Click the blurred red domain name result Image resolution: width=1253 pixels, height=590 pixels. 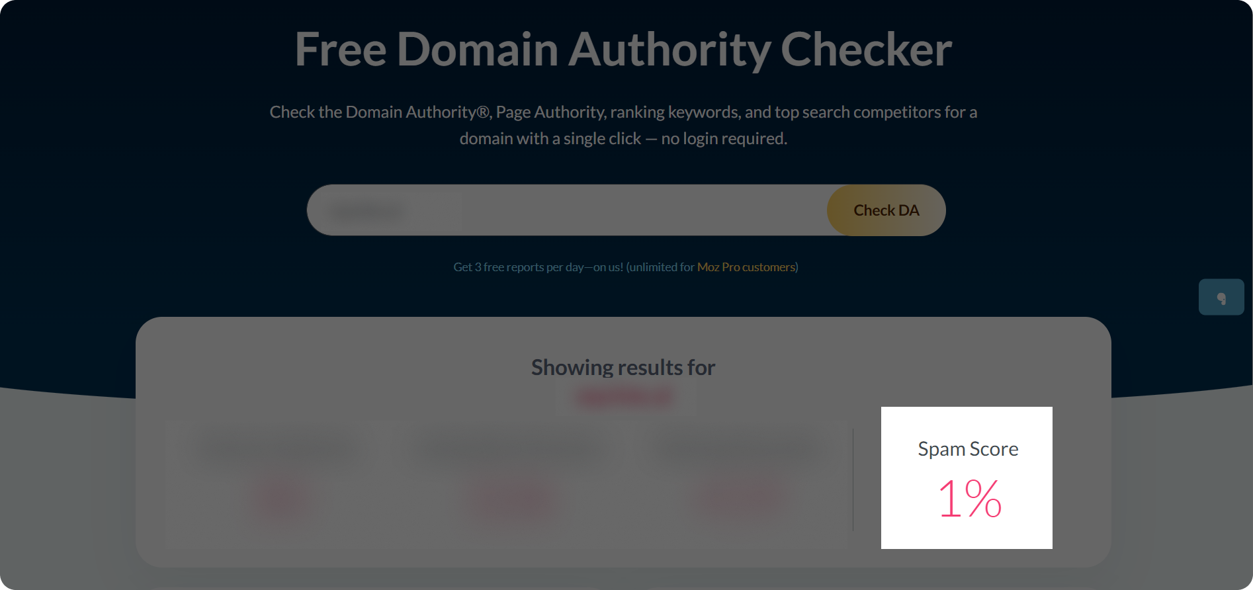click(625, 397)
